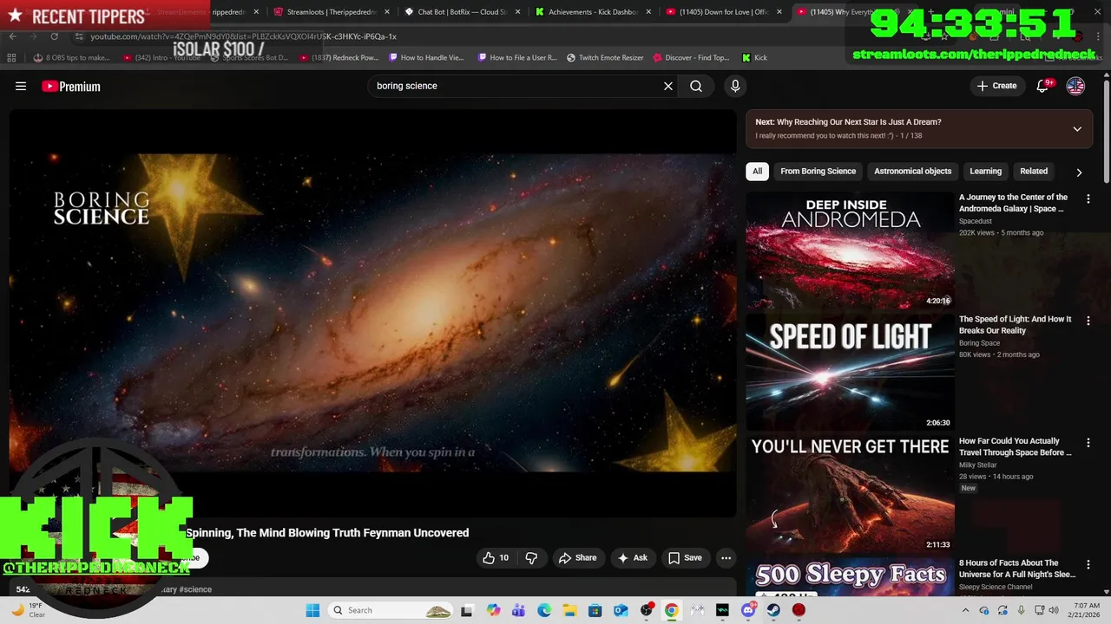Open options for How Far Could You video
Image resolution: width=1111 pixels, height=624 pixels.
click(1088, 443)
